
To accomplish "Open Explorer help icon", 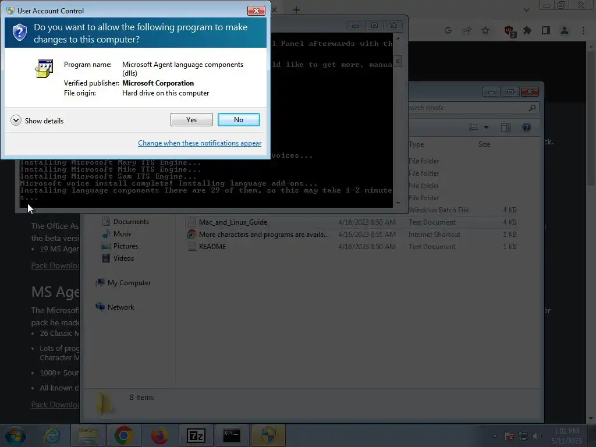I will 526,127.
